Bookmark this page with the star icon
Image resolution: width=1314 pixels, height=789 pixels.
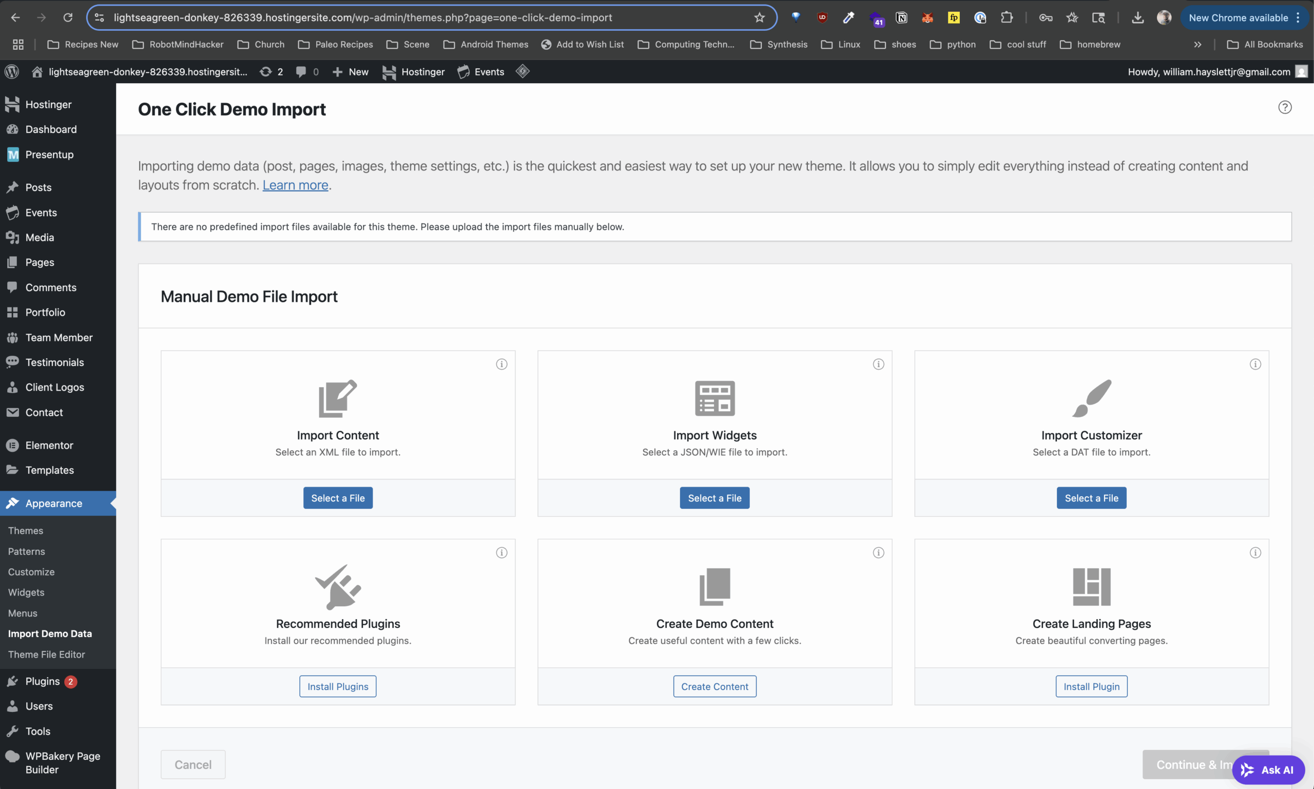pyautogui.click(x=759, y=17)
